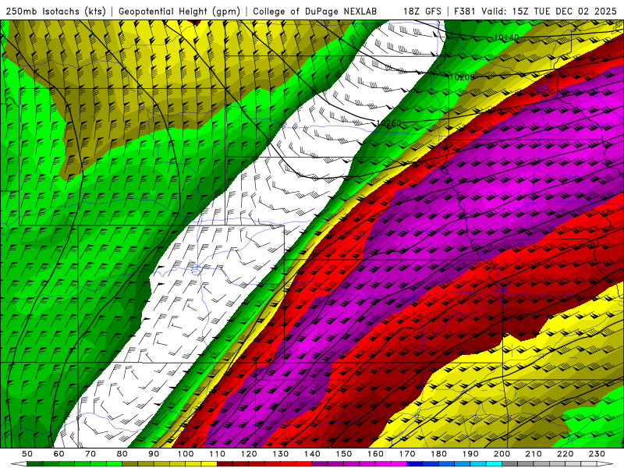Click the 210 value on the color scale

point(534,454)
